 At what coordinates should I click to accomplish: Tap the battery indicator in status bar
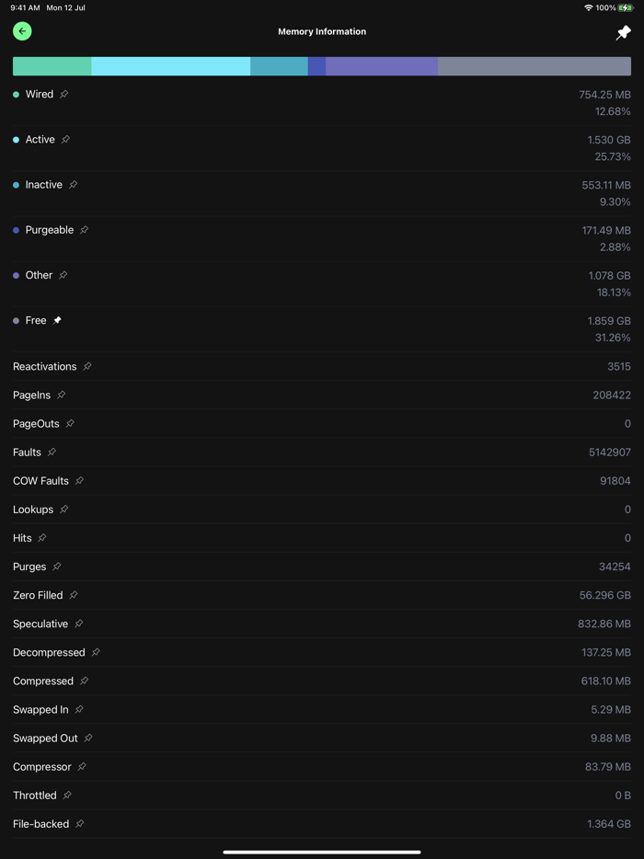[x=626, y=7]
